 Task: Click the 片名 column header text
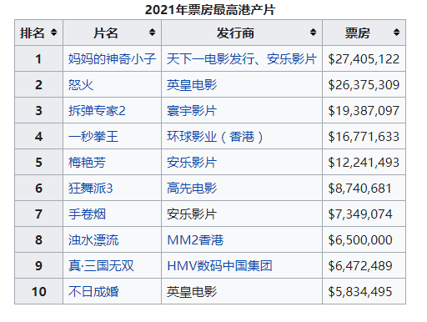pyautogui.click(x=106, y=33)
